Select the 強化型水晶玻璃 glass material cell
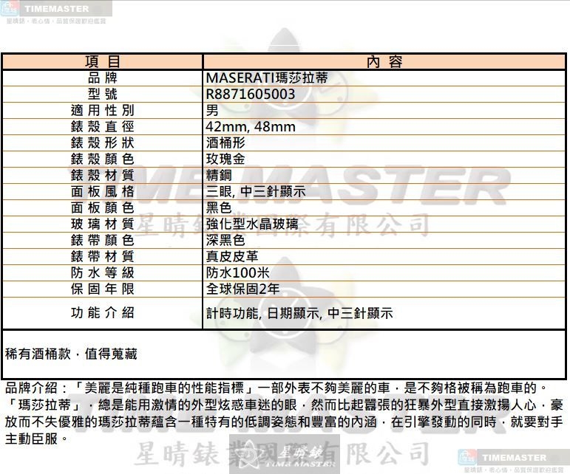The width and height of the screenshot is (570, 474). 251,224
